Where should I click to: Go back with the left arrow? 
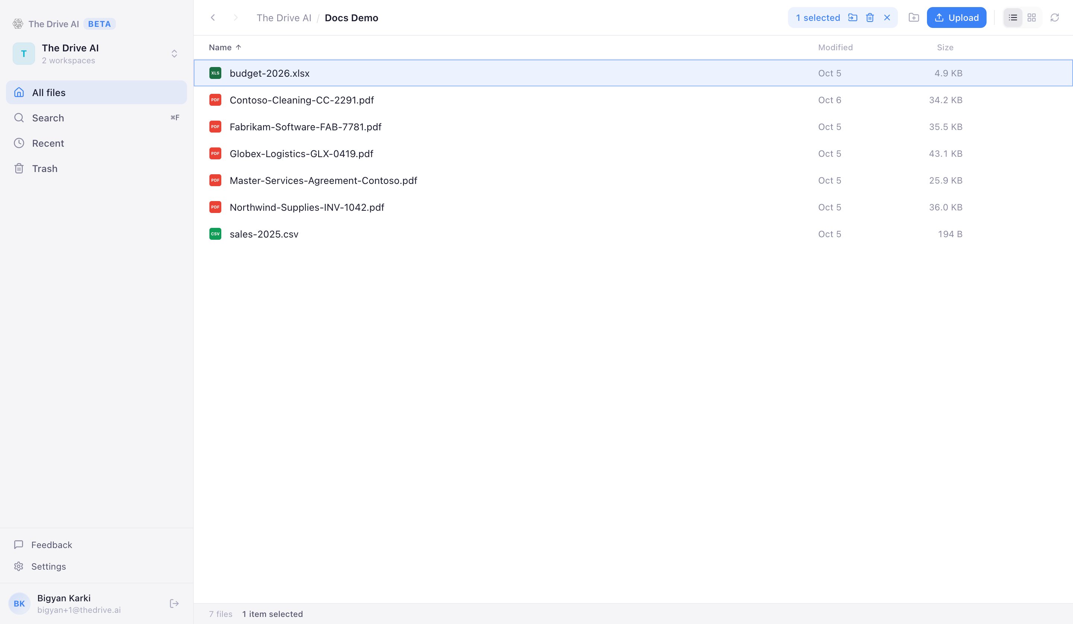(213, 17)
